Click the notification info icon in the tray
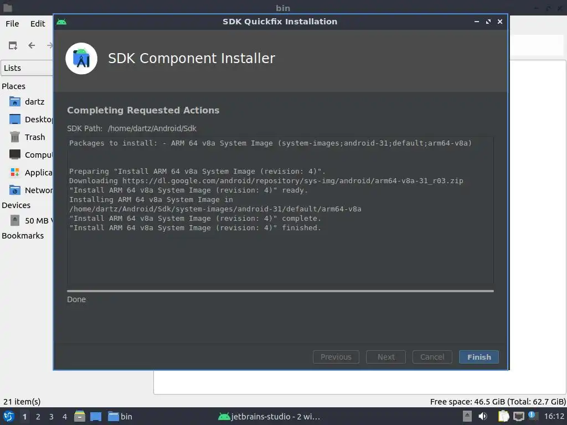 pos(532,415)
